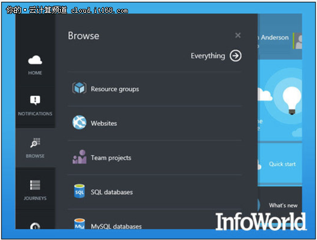The width and height of the screenshot is (317, 240).
Task: Click the Everything link text
Action: pyautogui.click(x=208, y=56)
